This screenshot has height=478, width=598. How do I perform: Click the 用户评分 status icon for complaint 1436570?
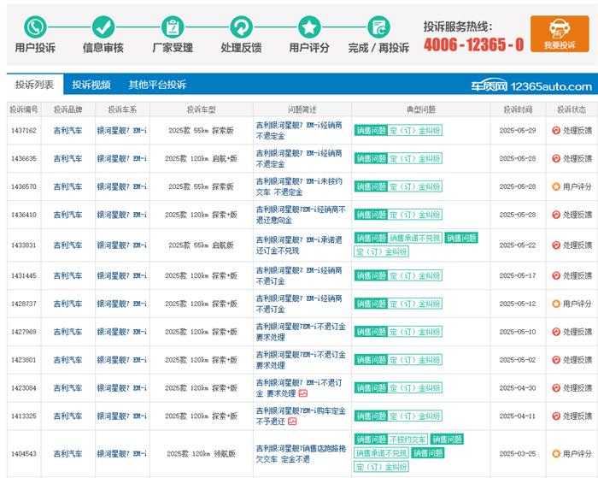(x=556, y=186)
